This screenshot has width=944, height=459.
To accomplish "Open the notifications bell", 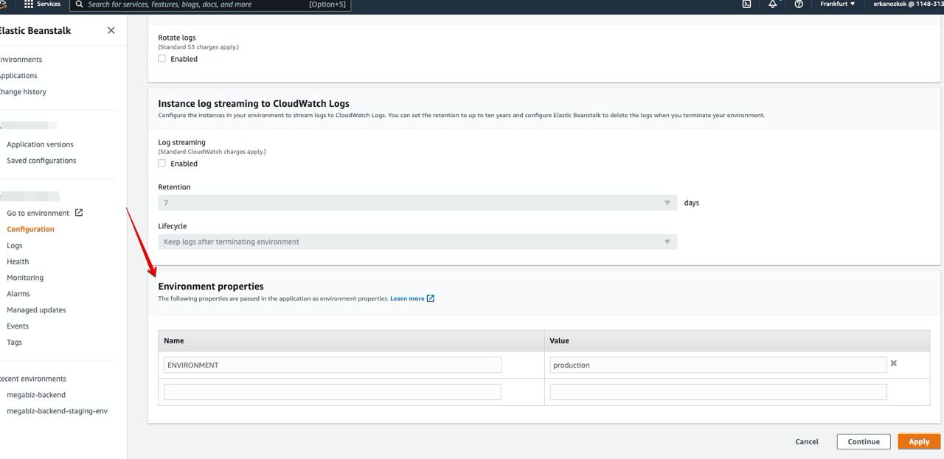I will pyautogui.click(x=773, y=4).
